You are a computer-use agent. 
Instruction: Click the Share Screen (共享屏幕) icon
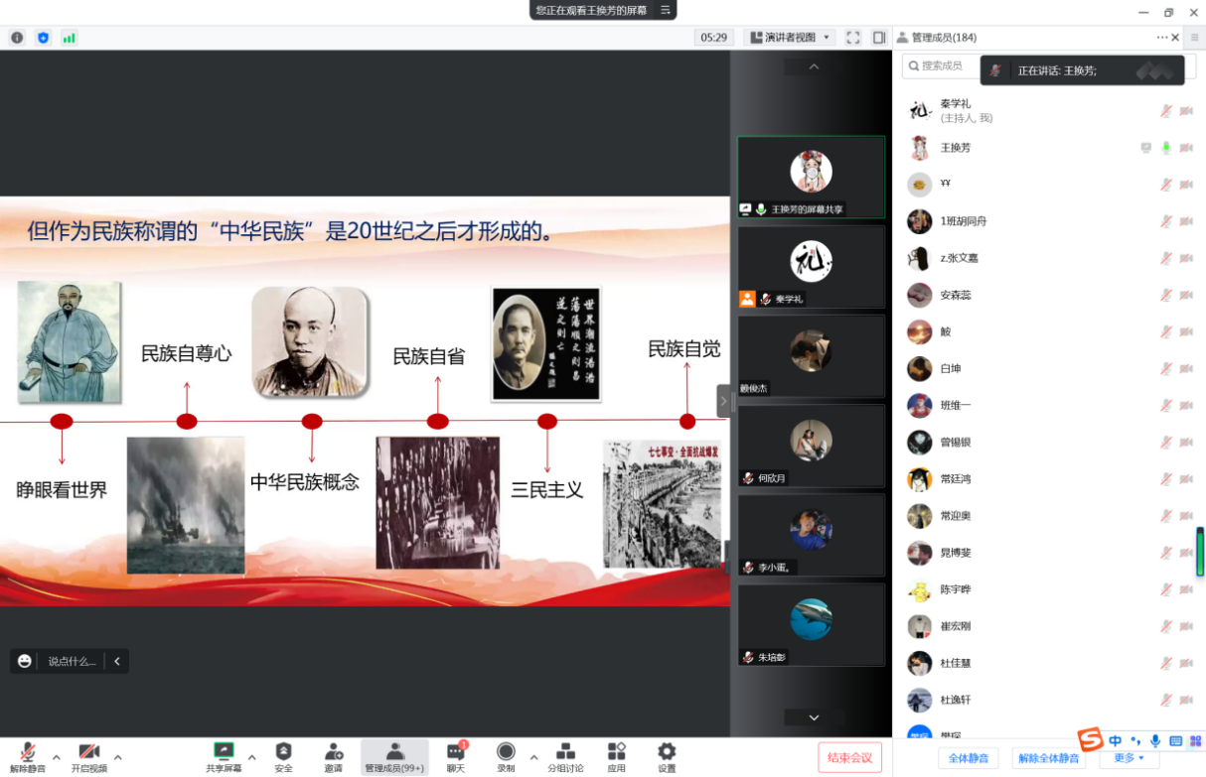(x=224, y=753)
